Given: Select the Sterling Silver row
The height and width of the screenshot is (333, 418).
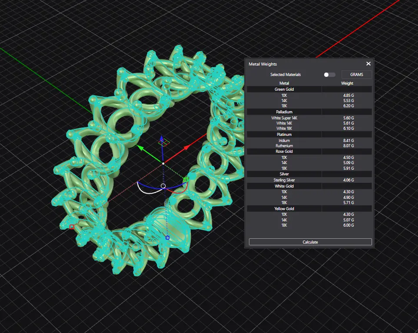Looking at the screenshot, I should click(x=309, y=180).
